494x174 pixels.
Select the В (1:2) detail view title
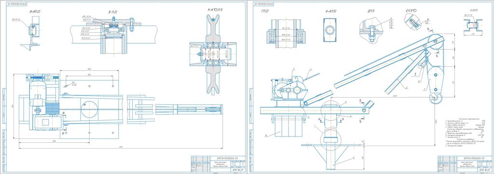112,12
